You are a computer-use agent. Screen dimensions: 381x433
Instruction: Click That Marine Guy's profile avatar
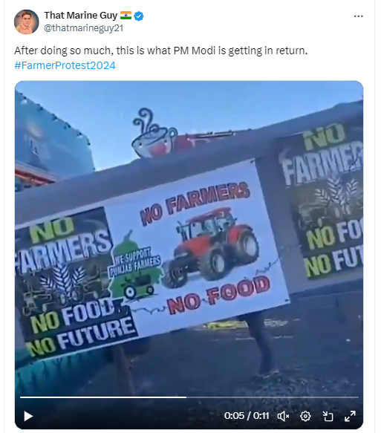(27, 22)
